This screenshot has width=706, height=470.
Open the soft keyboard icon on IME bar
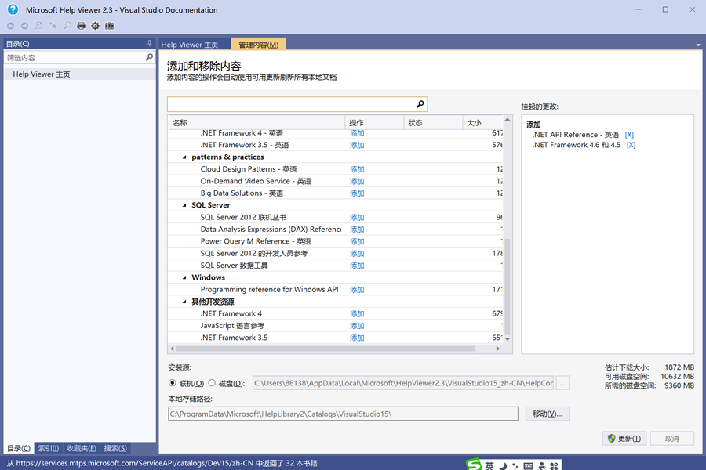528,466
